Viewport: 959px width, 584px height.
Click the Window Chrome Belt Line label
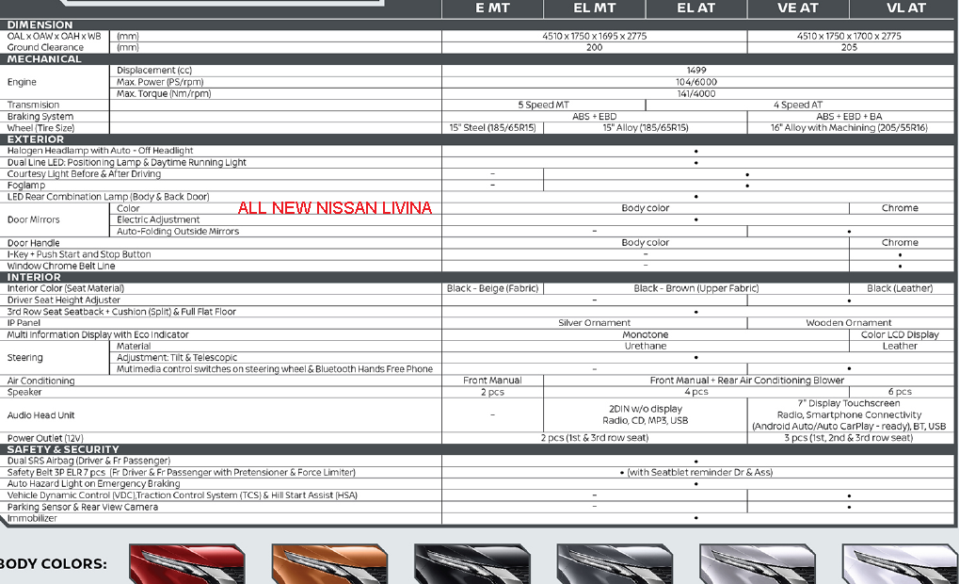click(60, 266)
